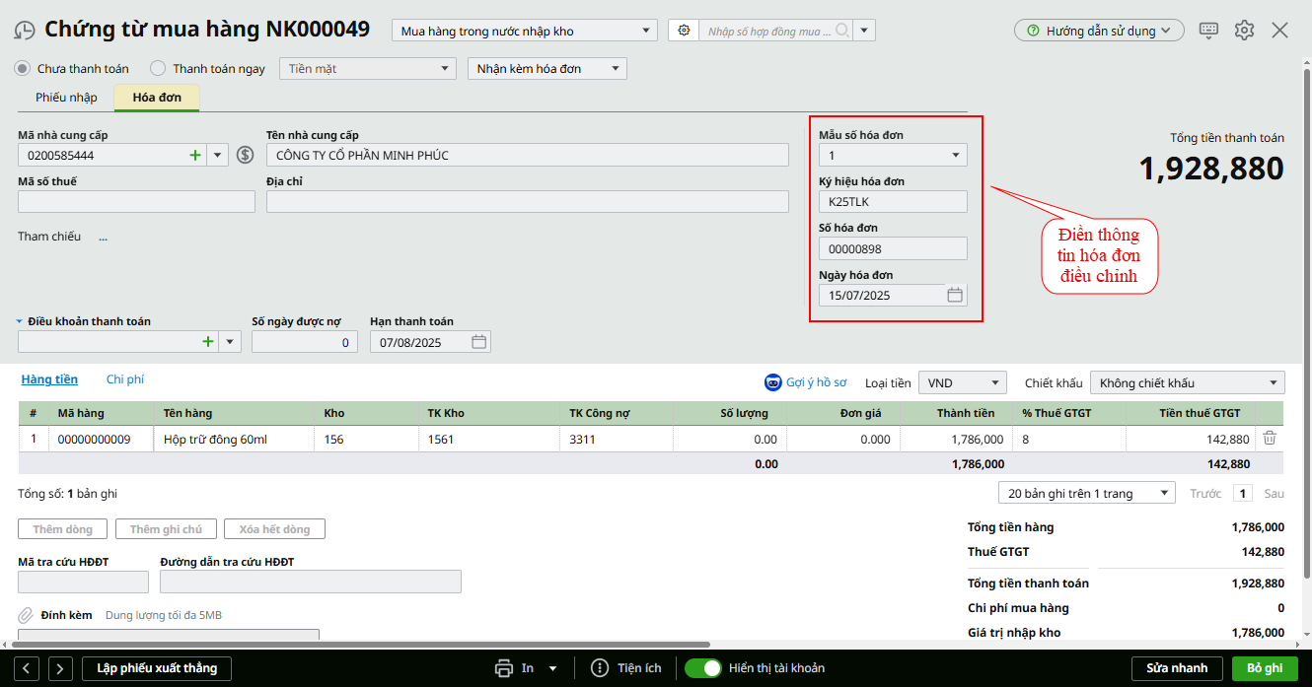Click the Bỏ ghi button
This screenshot has width=1312, height=687.
point(1264,668)
